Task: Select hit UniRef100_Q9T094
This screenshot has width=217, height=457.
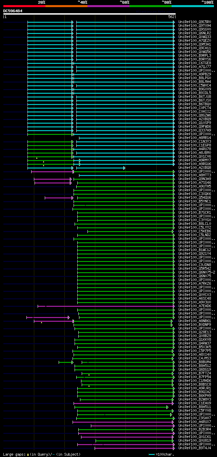Action: coord(195,25)
